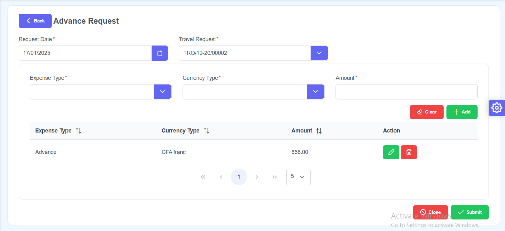The width and height of the screenshot is (505, 231).
Task: Click into the Amount input field
Action: pos(406,92)
